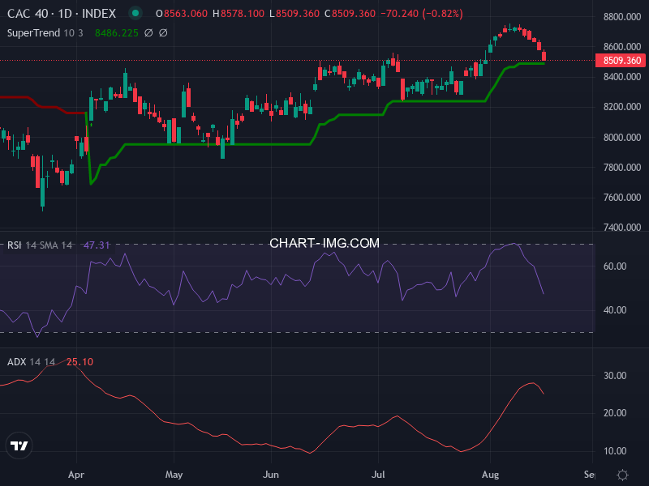Click first SuperTrend null value symbol
The width and height of the screenshot is (649, 486).
pyautogui.click(x=148, y=32)
